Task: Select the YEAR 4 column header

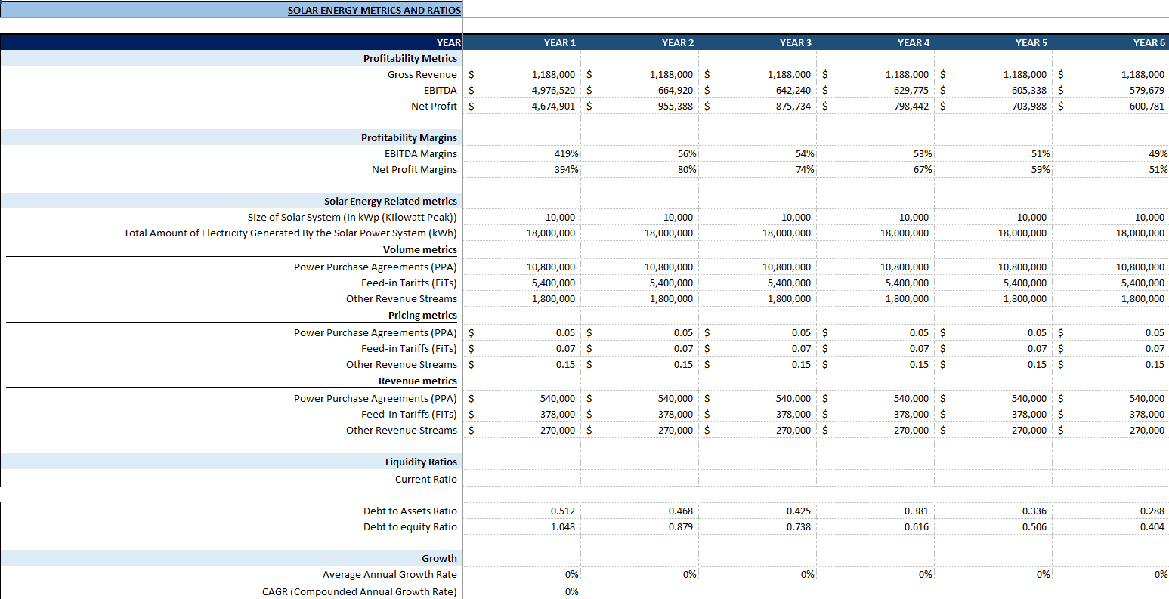Action: [x=914, y=43]
